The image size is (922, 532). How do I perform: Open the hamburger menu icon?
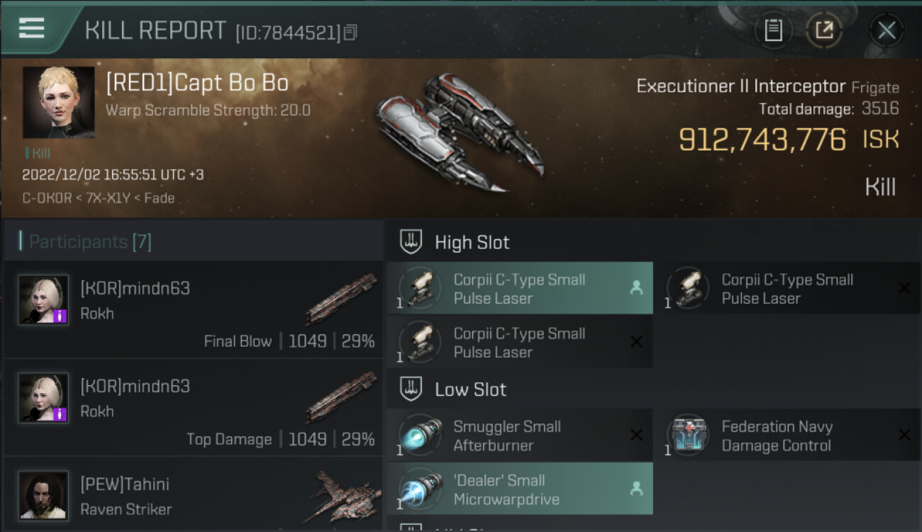pos(32,28)
